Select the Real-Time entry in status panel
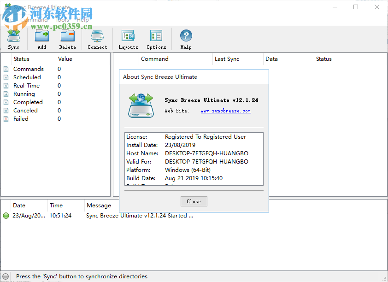 click(28, 85)
